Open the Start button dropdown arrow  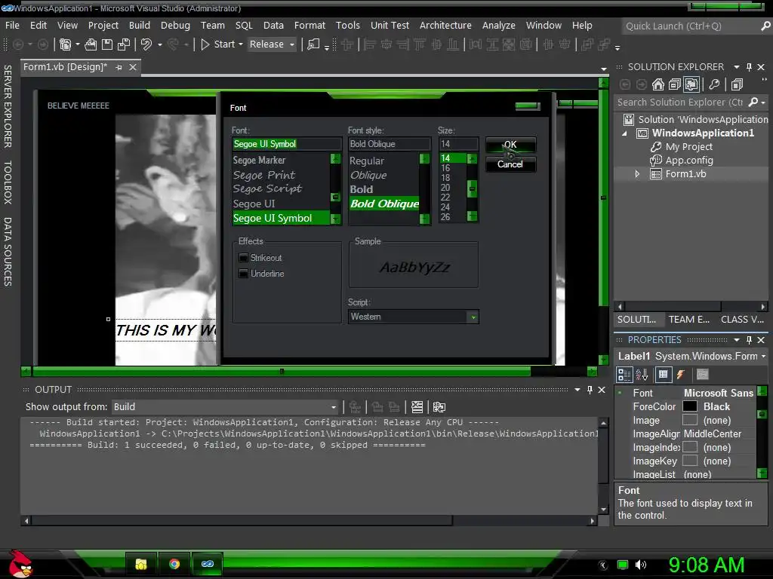(241, 44)
